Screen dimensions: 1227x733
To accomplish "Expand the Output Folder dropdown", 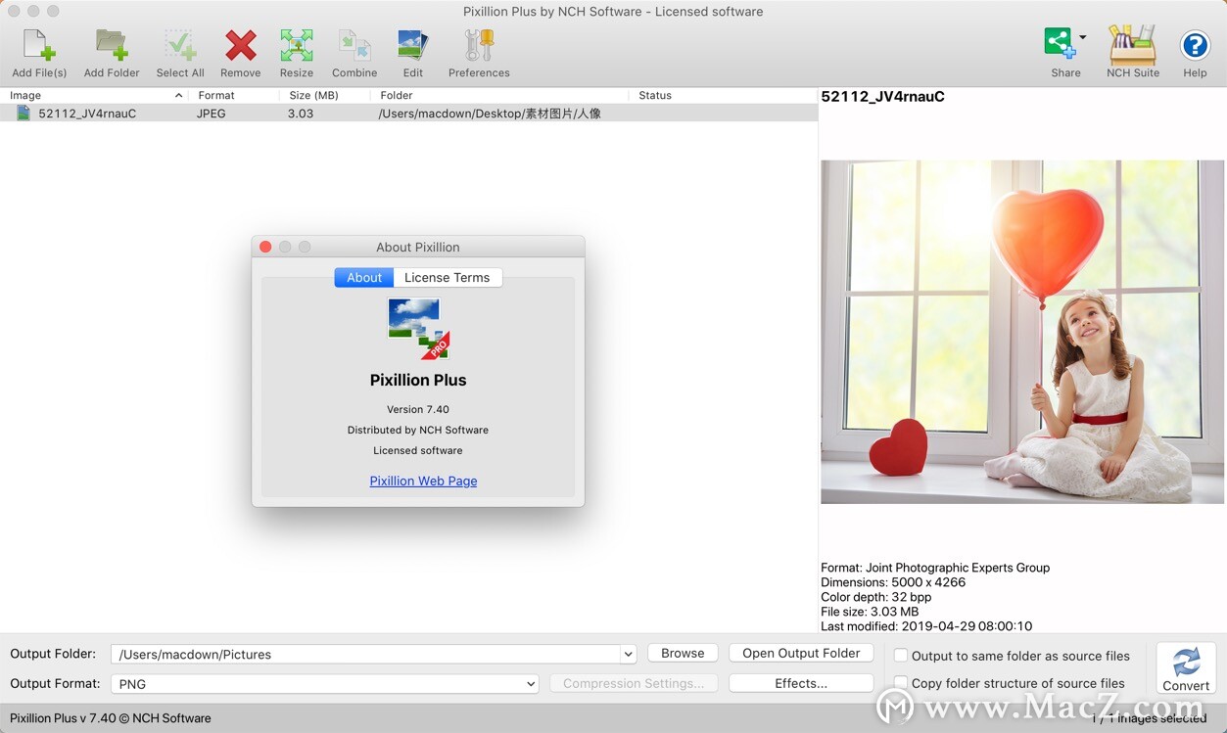I will click(628, 655).
